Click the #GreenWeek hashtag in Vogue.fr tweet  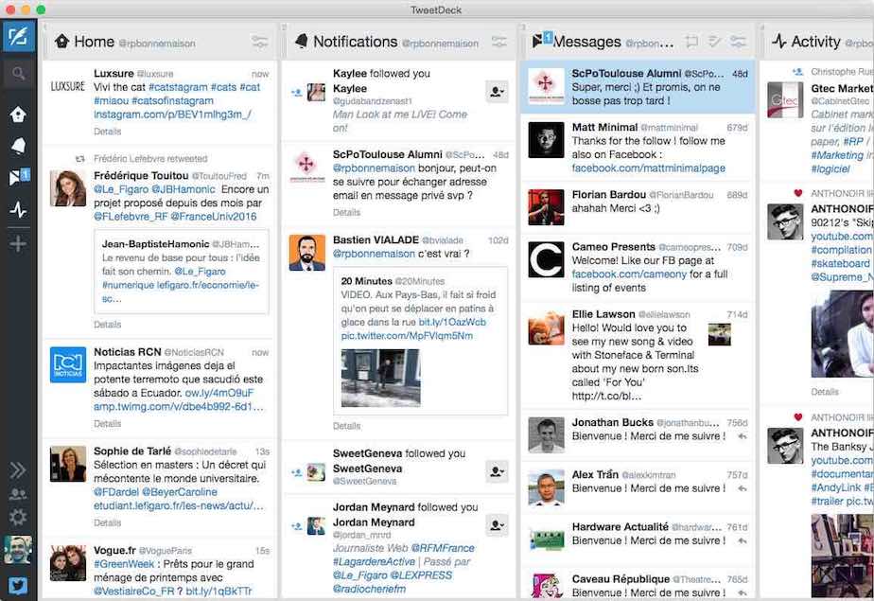pos(124,564)
